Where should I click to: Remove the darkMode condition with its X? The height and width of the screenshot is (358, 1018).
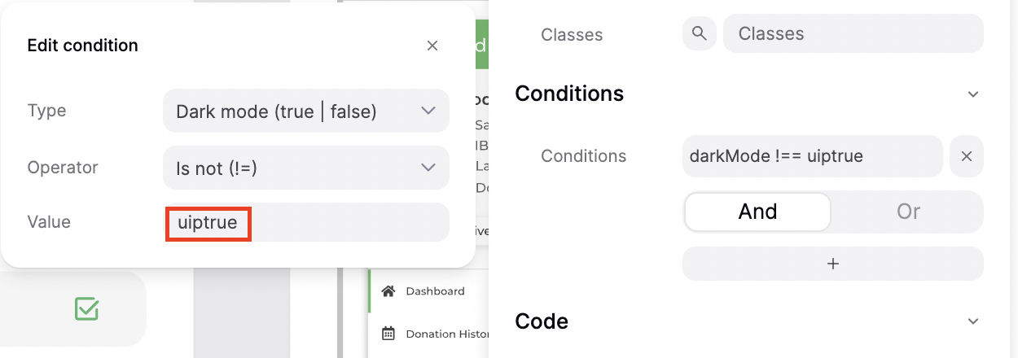pos(967,156)
